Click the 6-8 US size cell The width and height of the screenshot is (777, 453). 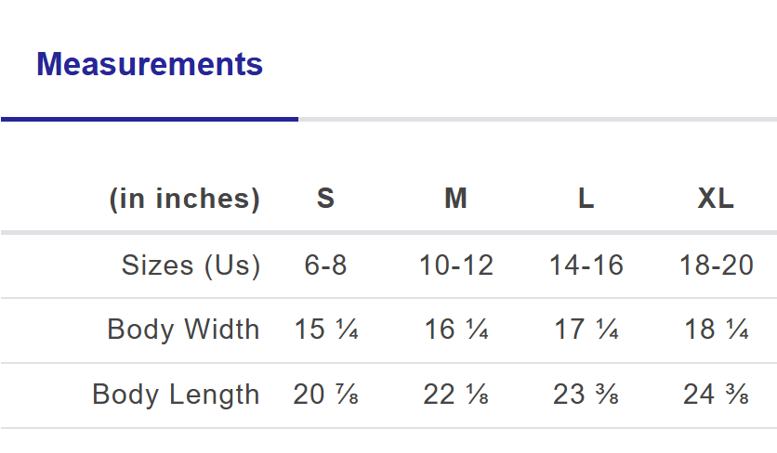pyautogui.click(x=325, y=265)
